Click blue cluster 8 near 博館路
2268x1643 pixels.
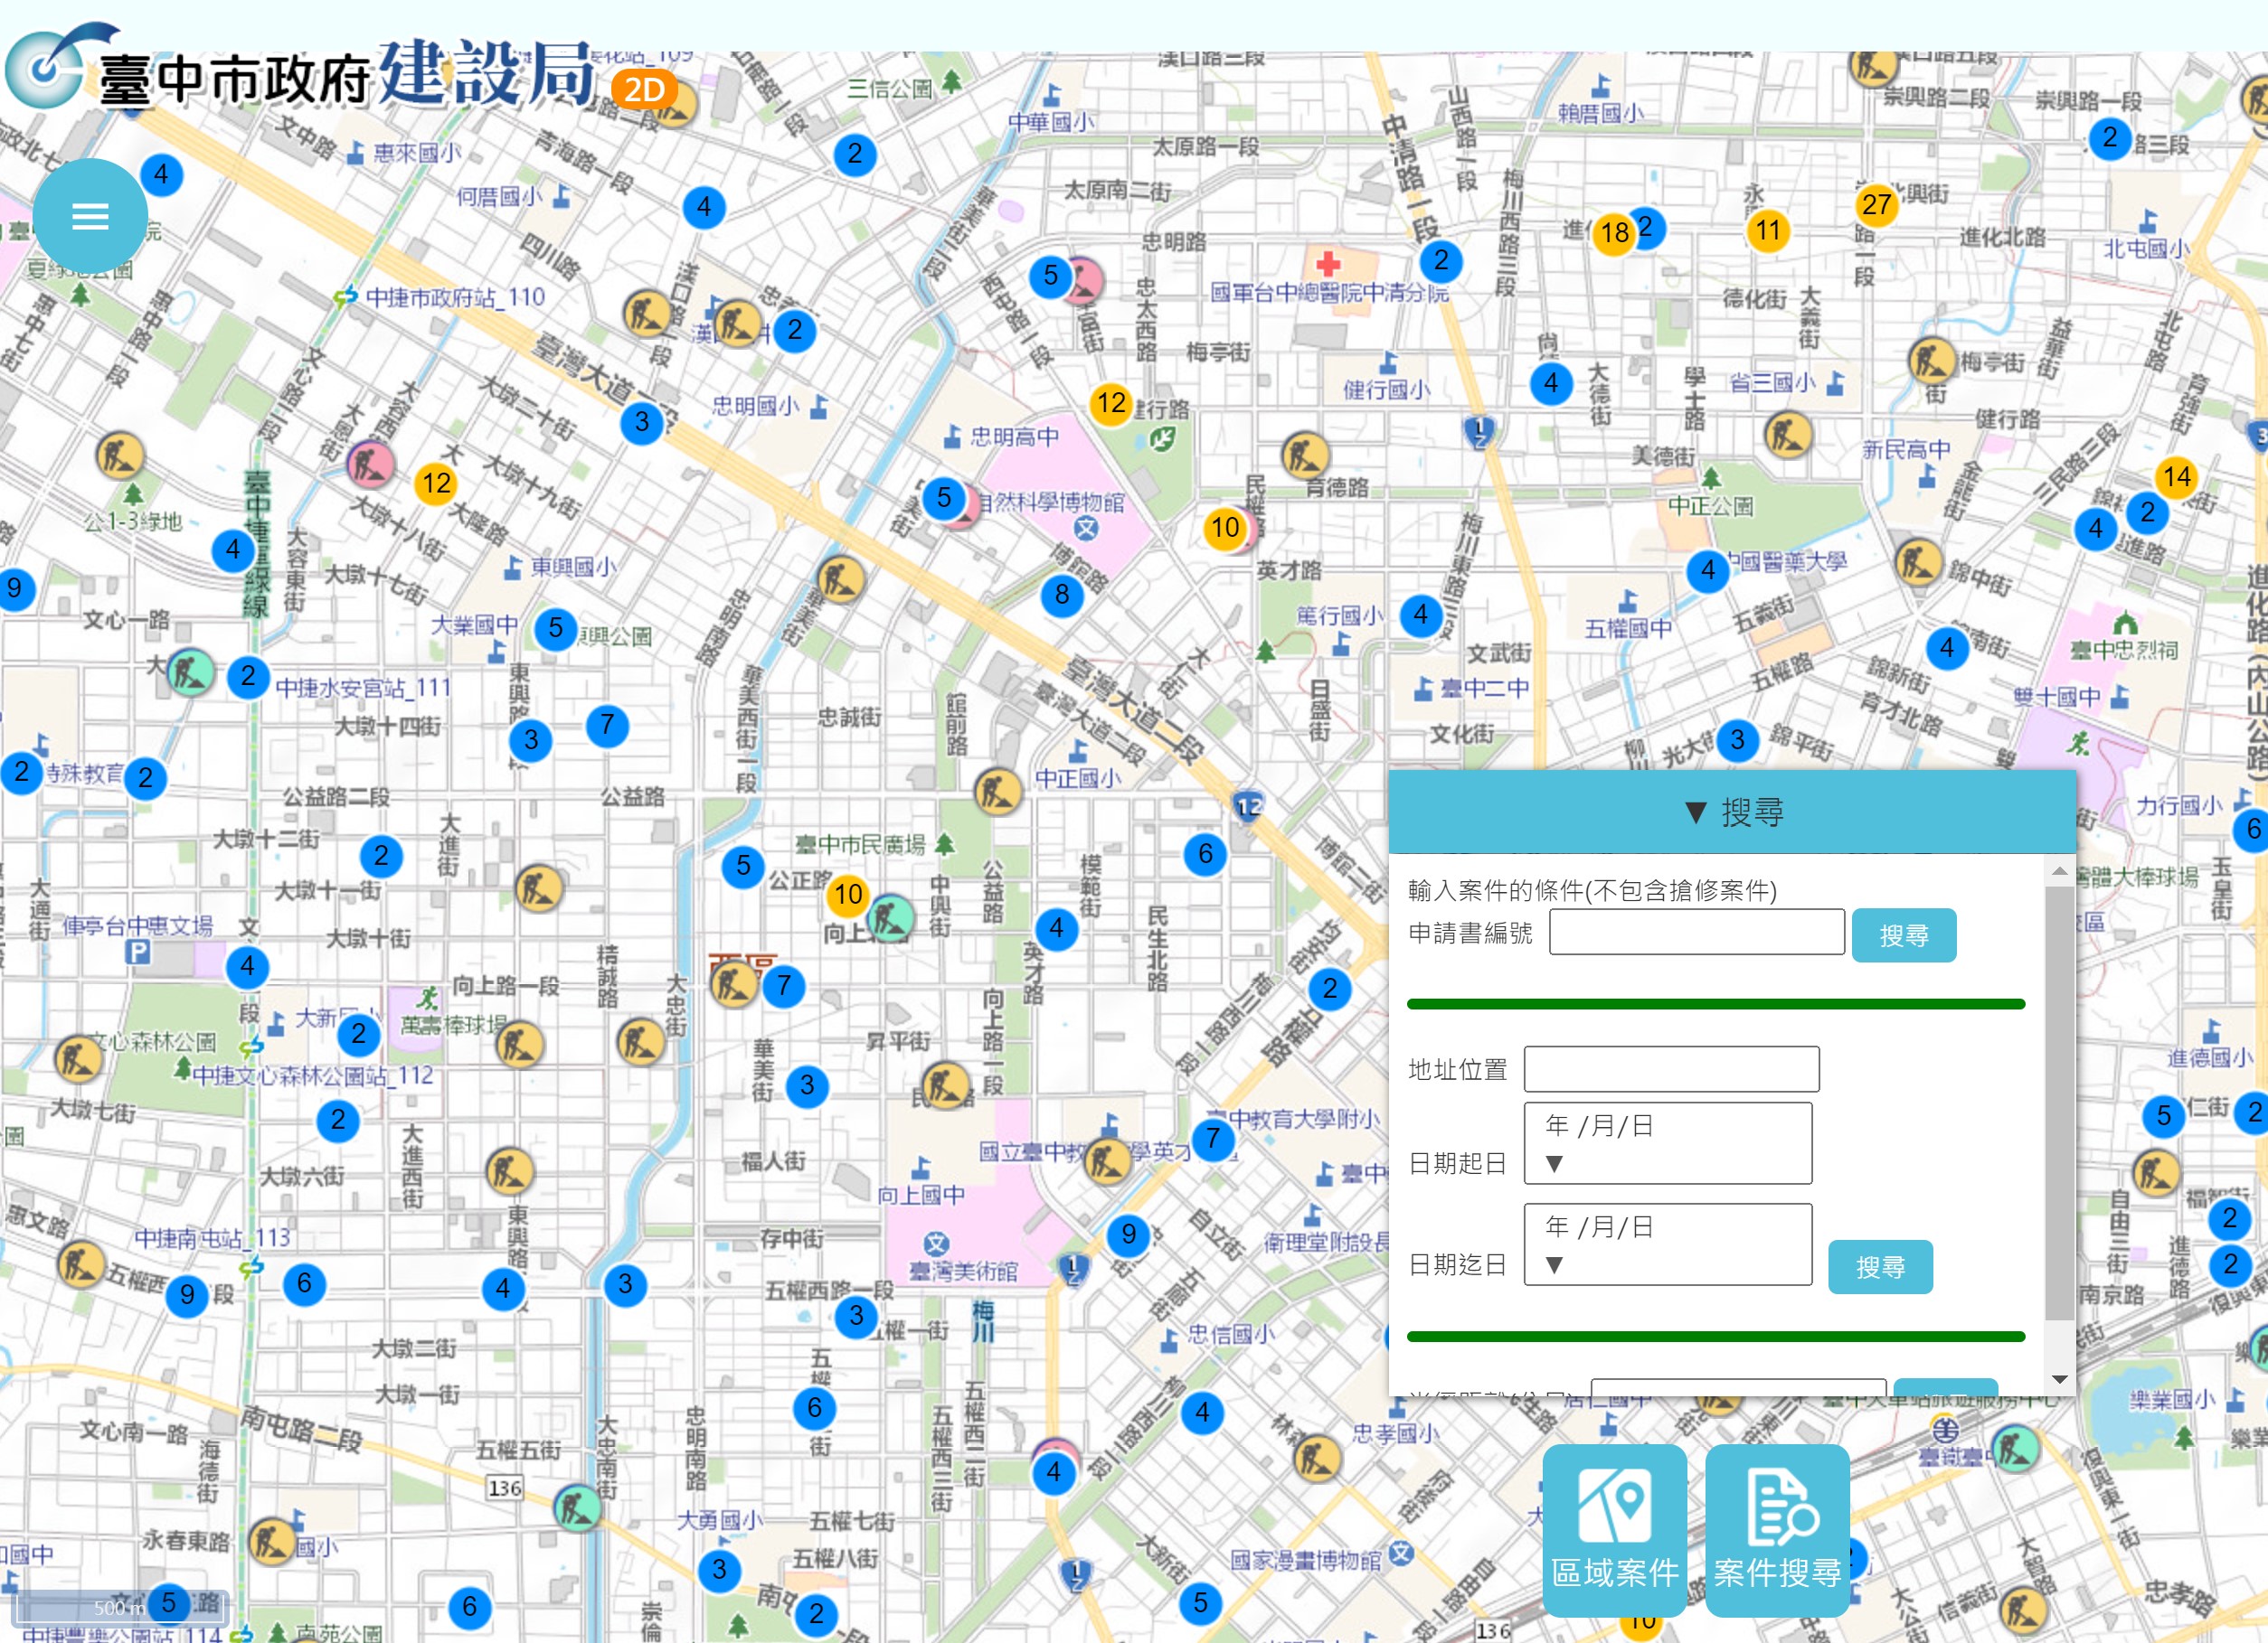coord(1062,595)
